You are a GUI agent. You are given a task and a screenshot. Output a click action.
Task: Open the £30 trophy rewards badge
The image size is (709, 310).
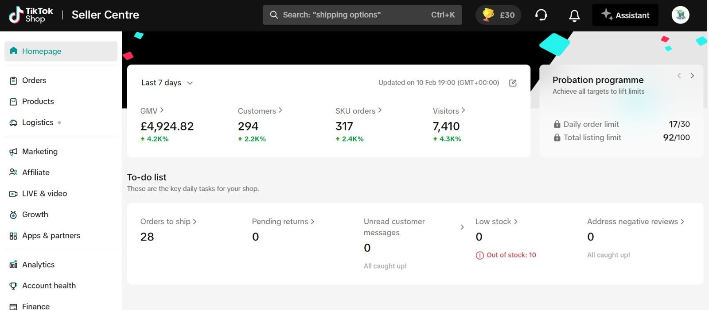(x=498, y=15)
